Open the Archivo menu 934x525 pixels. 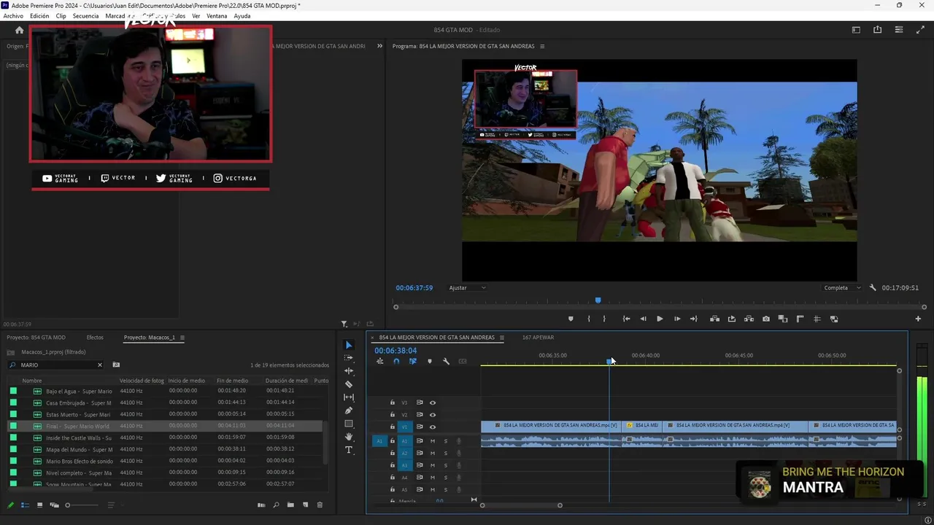tap(13, 16)
